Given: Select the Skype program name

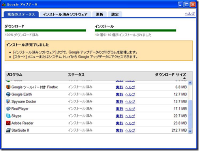Looking at the screenshot, I should [16, 116].
